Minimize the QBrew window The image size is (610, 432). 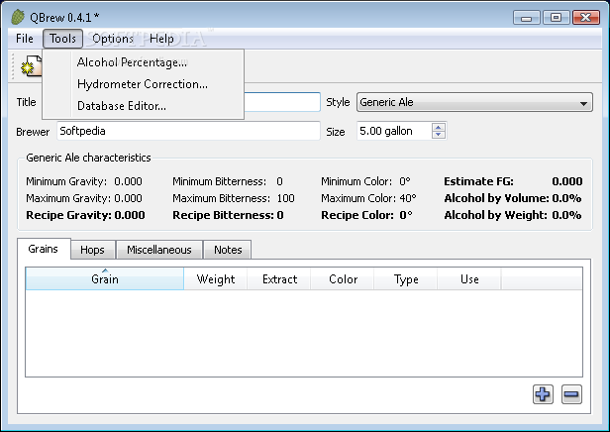point(527,18)
